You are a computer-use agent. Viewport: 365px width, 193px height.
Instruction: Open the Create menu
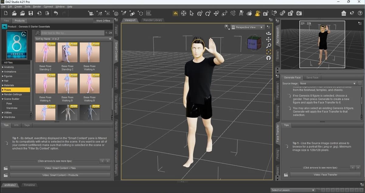point(18,6)
